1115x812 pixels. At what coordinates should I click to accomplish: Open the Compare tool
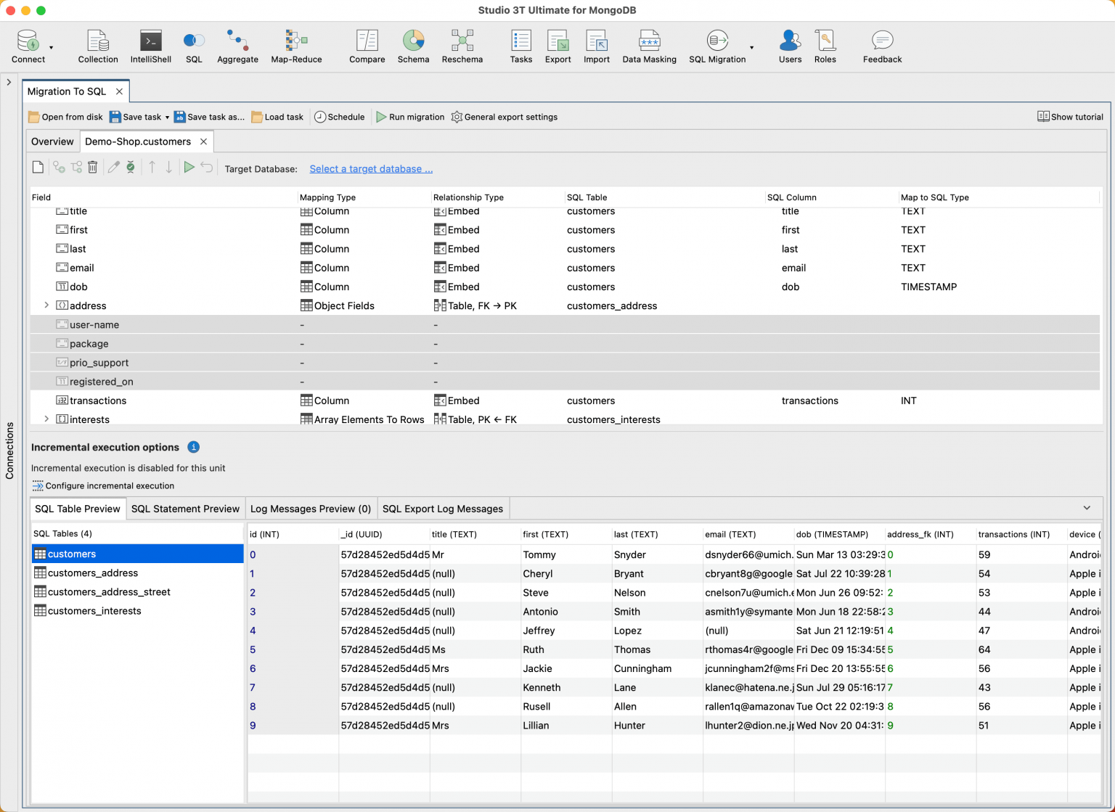click(x=367, y=44)
